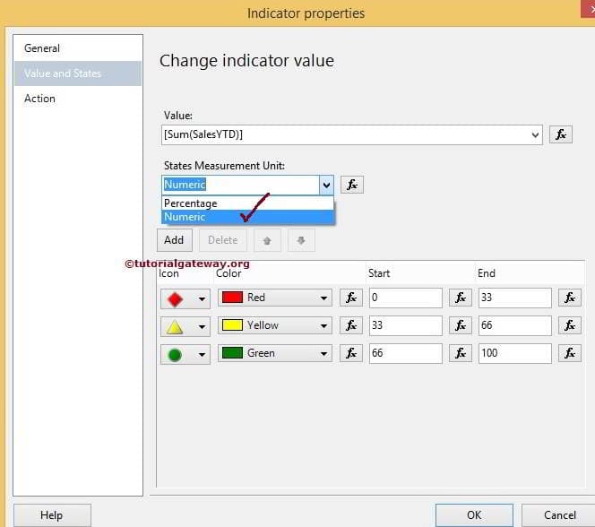Expand the Value combo box arrow
The image size is (595, 527).
[x=535, y=134]
